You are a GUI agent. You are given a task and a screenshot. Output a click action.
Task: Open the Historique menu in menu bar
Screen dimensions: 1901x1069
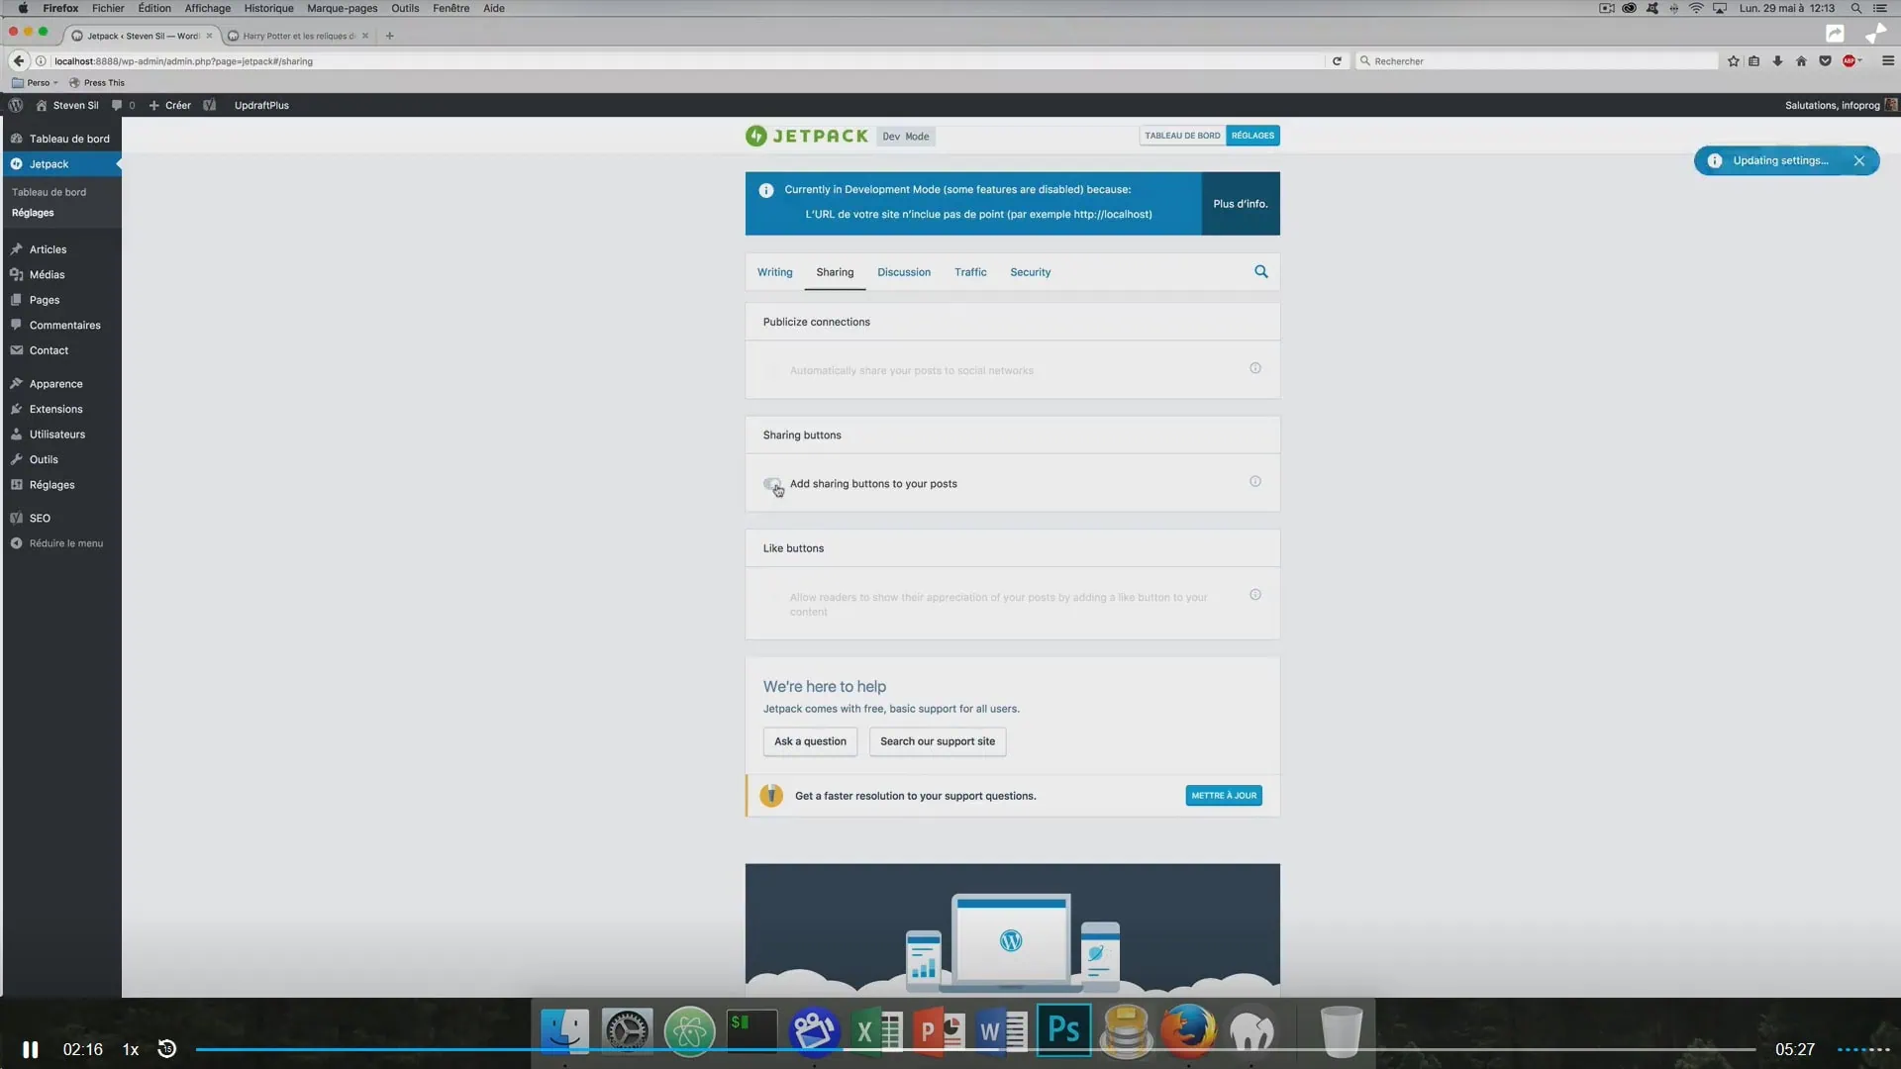pos(268,8)
